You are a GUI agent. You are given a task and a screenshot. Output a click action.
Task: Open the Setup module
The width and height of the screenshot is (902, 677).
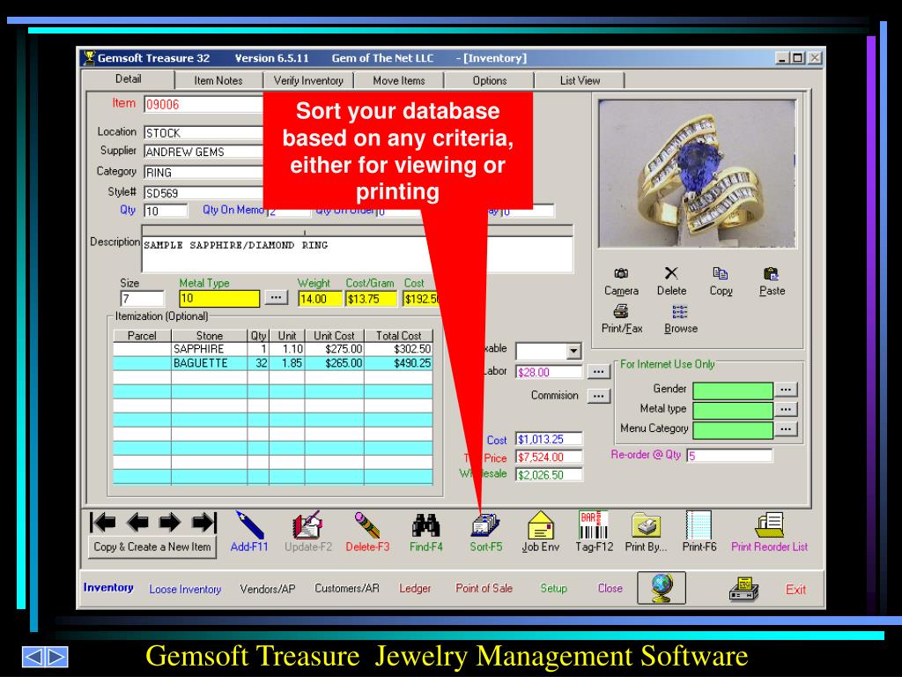553,588
